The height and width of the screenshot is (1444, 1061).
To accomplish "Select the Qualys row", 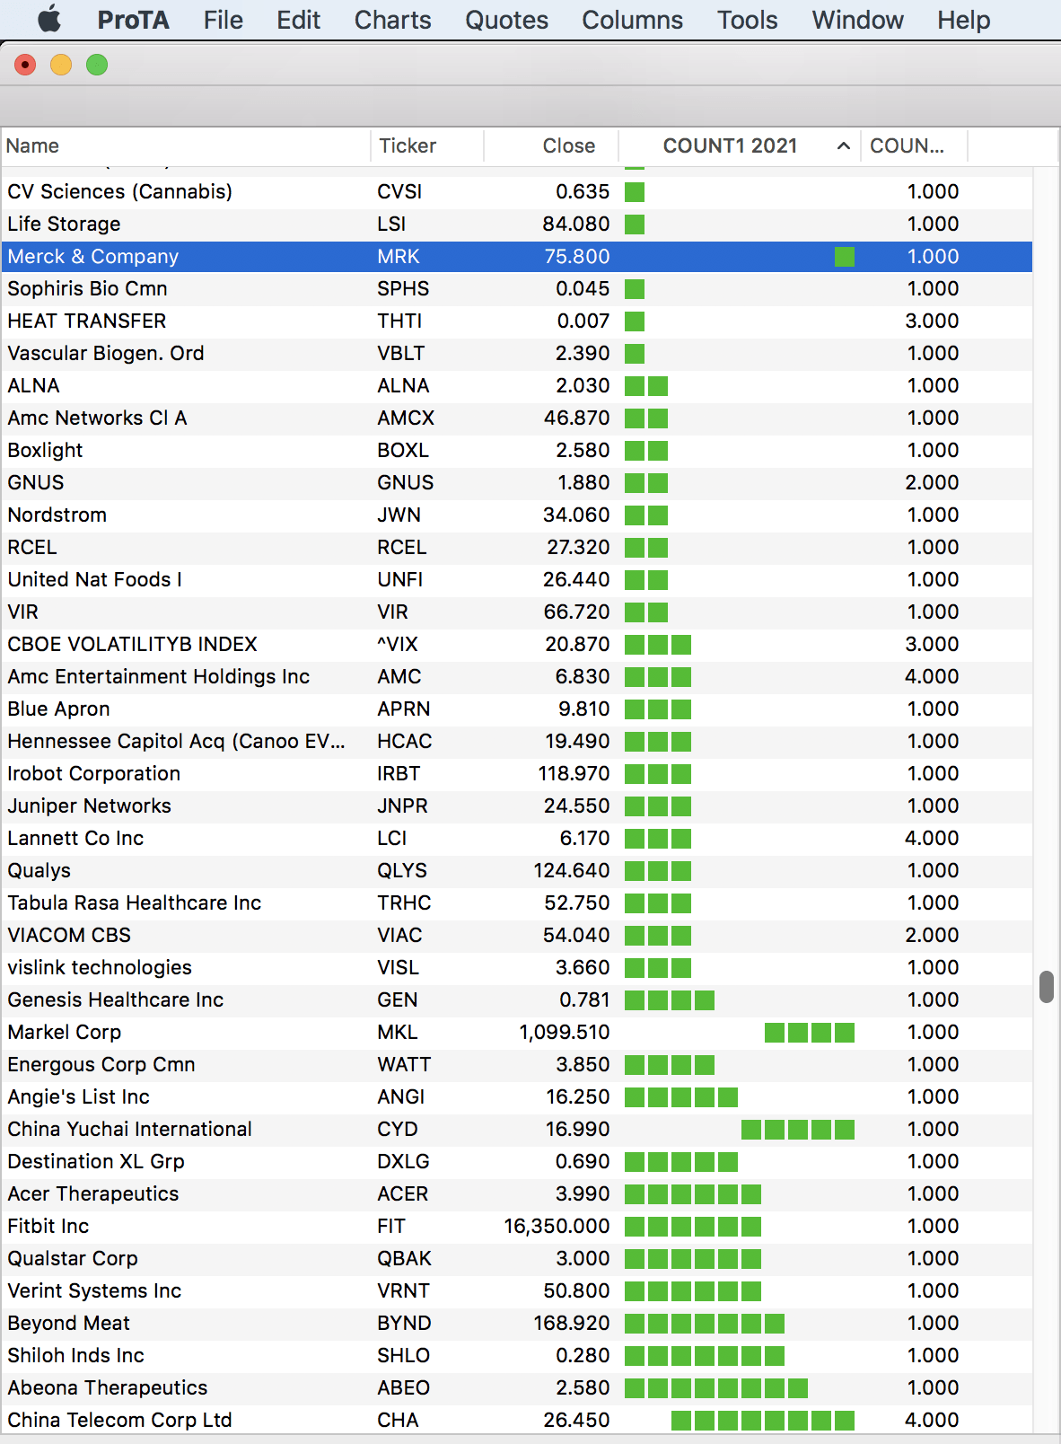I will click(x=516, y=870).
